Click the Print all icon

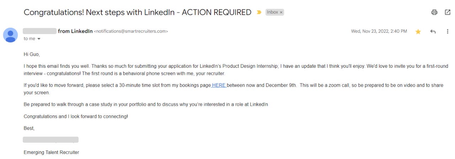[434, 12]
